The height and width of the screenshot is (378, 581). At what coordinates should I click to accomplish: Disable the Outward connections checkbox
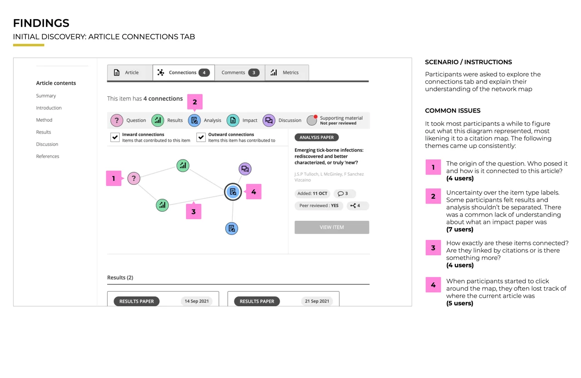tap(201, 136)
